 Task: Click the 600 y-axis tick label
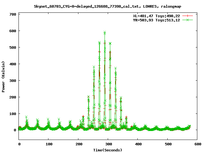13,31
